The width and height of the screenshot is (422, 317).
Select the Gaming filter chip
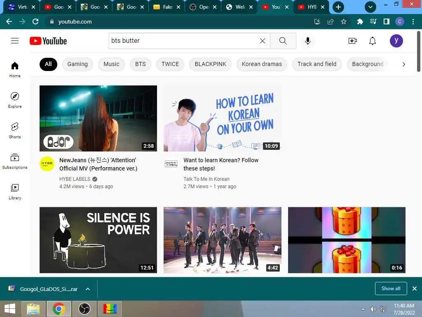click(77, 64)
